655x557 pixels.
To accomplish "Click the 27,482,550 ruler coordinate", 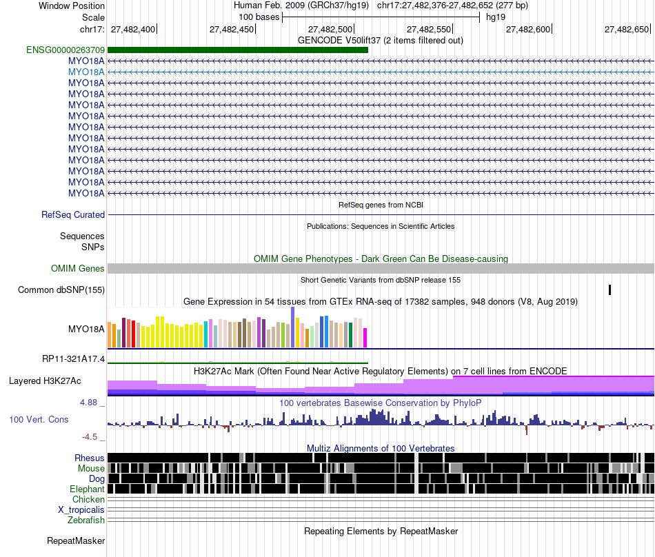I will coord(429,29).
